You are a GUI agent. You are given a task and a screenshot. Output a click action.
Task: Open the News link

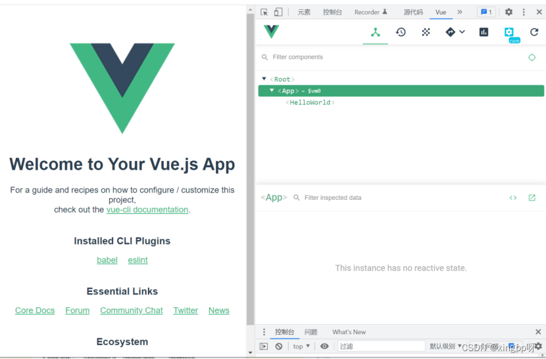point(218,310)
